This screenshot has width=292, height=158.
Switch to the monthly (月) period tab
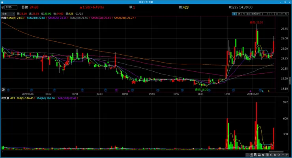[244, 14]
